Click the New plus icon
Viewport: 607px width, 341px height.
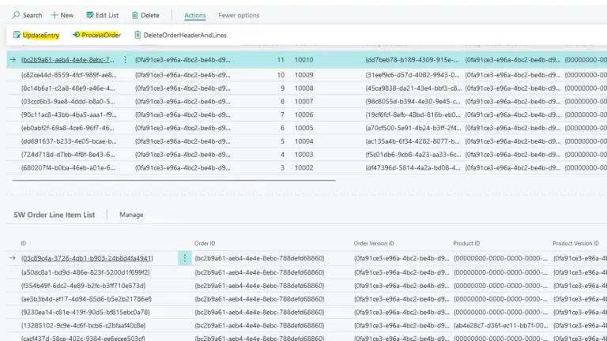pyautogui.click(x=55, y=15)
